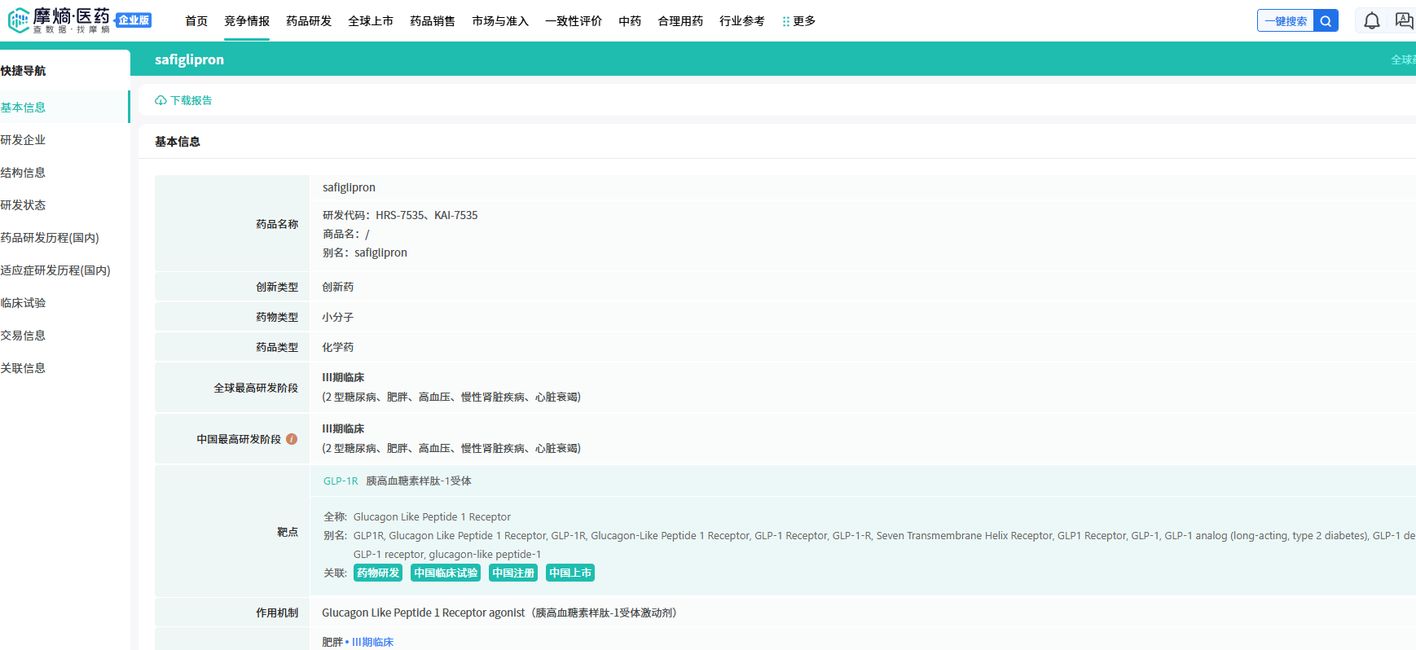This screenshot has width=1416, height=650.
Task: Click the 快捷导航 heading
Action: pos(23,71)
